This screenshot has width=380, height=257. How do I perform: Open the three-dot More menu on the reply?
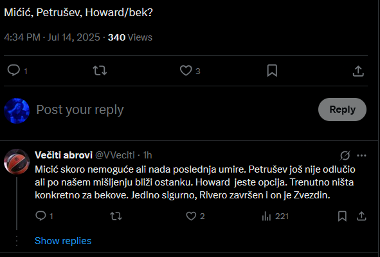[361, 156]
